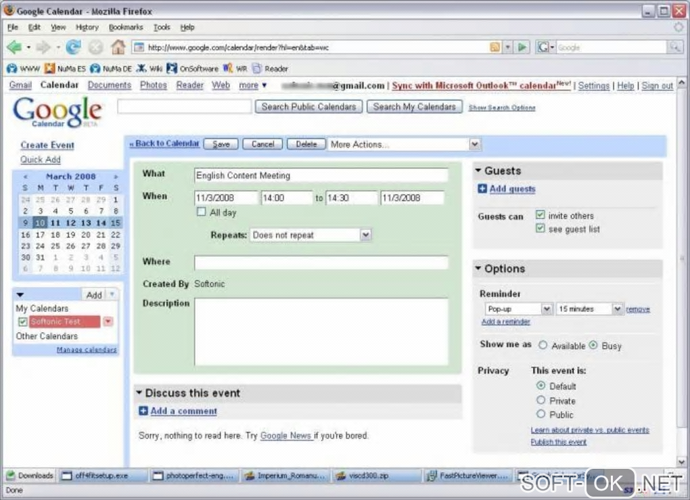Open the View menu

[x=58, y=27]
